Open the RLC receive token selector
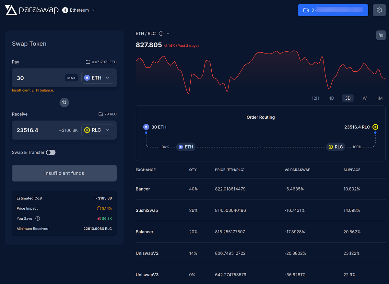 [97, 130]
